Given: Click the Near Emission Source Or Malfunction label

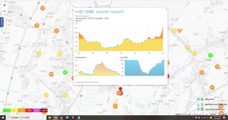Looking at the screenshot, I should 216,104.
